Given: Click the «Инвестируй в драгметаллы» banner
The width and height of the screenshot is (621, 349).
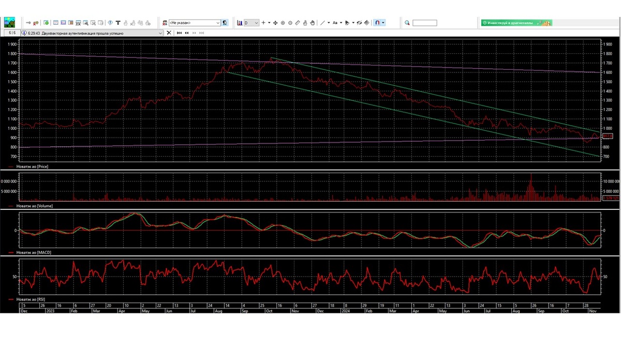Looking at the screenshot, I should coord(516,23).
